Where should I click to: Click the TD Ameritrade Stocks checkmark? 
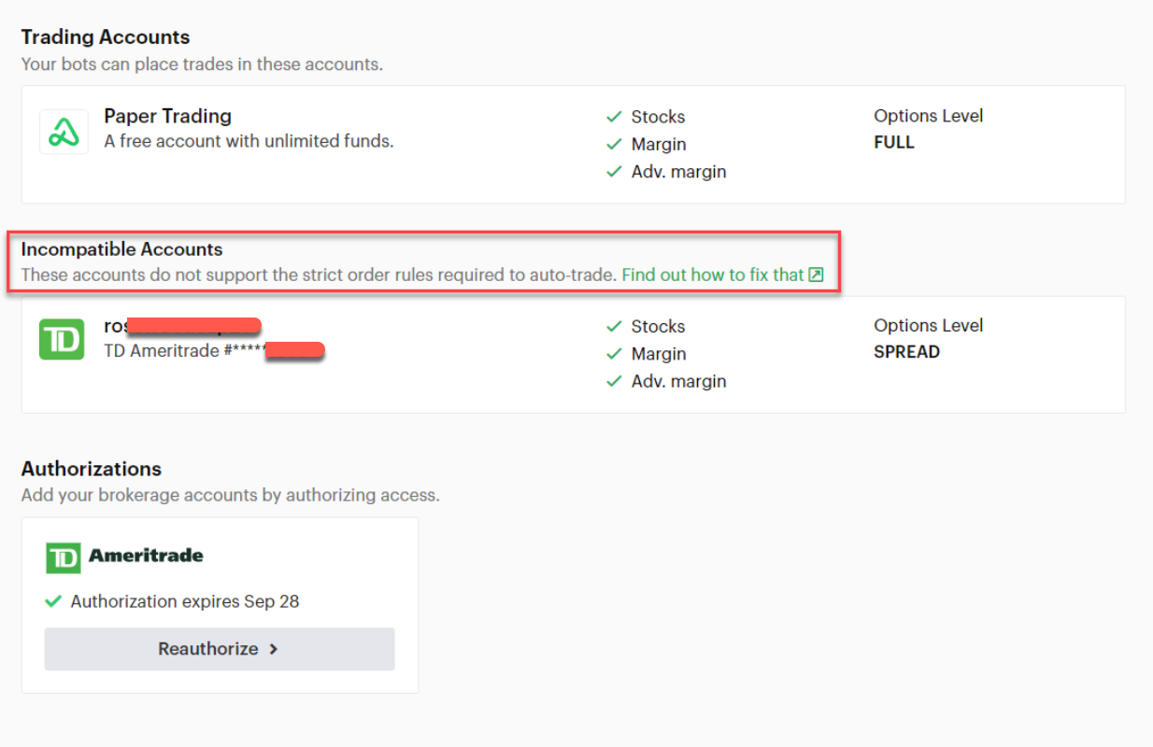(614, 326)
